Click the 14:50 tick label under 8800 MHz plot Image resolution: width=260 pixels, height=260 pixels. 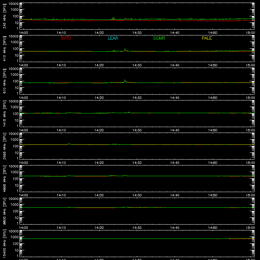coord(213,228)
